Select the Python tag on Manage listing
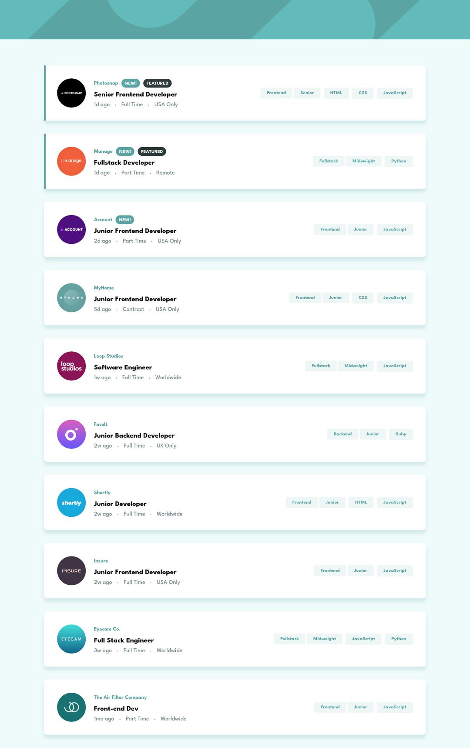 pyautogui.click(x=399, y=161)
